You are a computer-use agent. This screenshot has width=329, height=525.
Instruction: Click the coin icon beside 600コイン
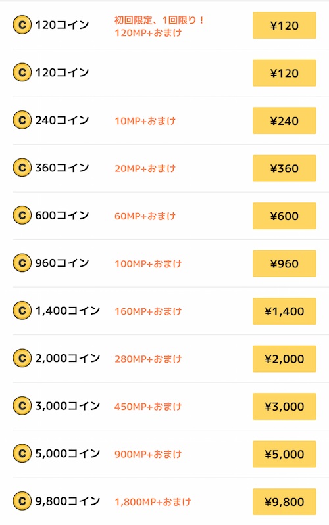(22, 216)
